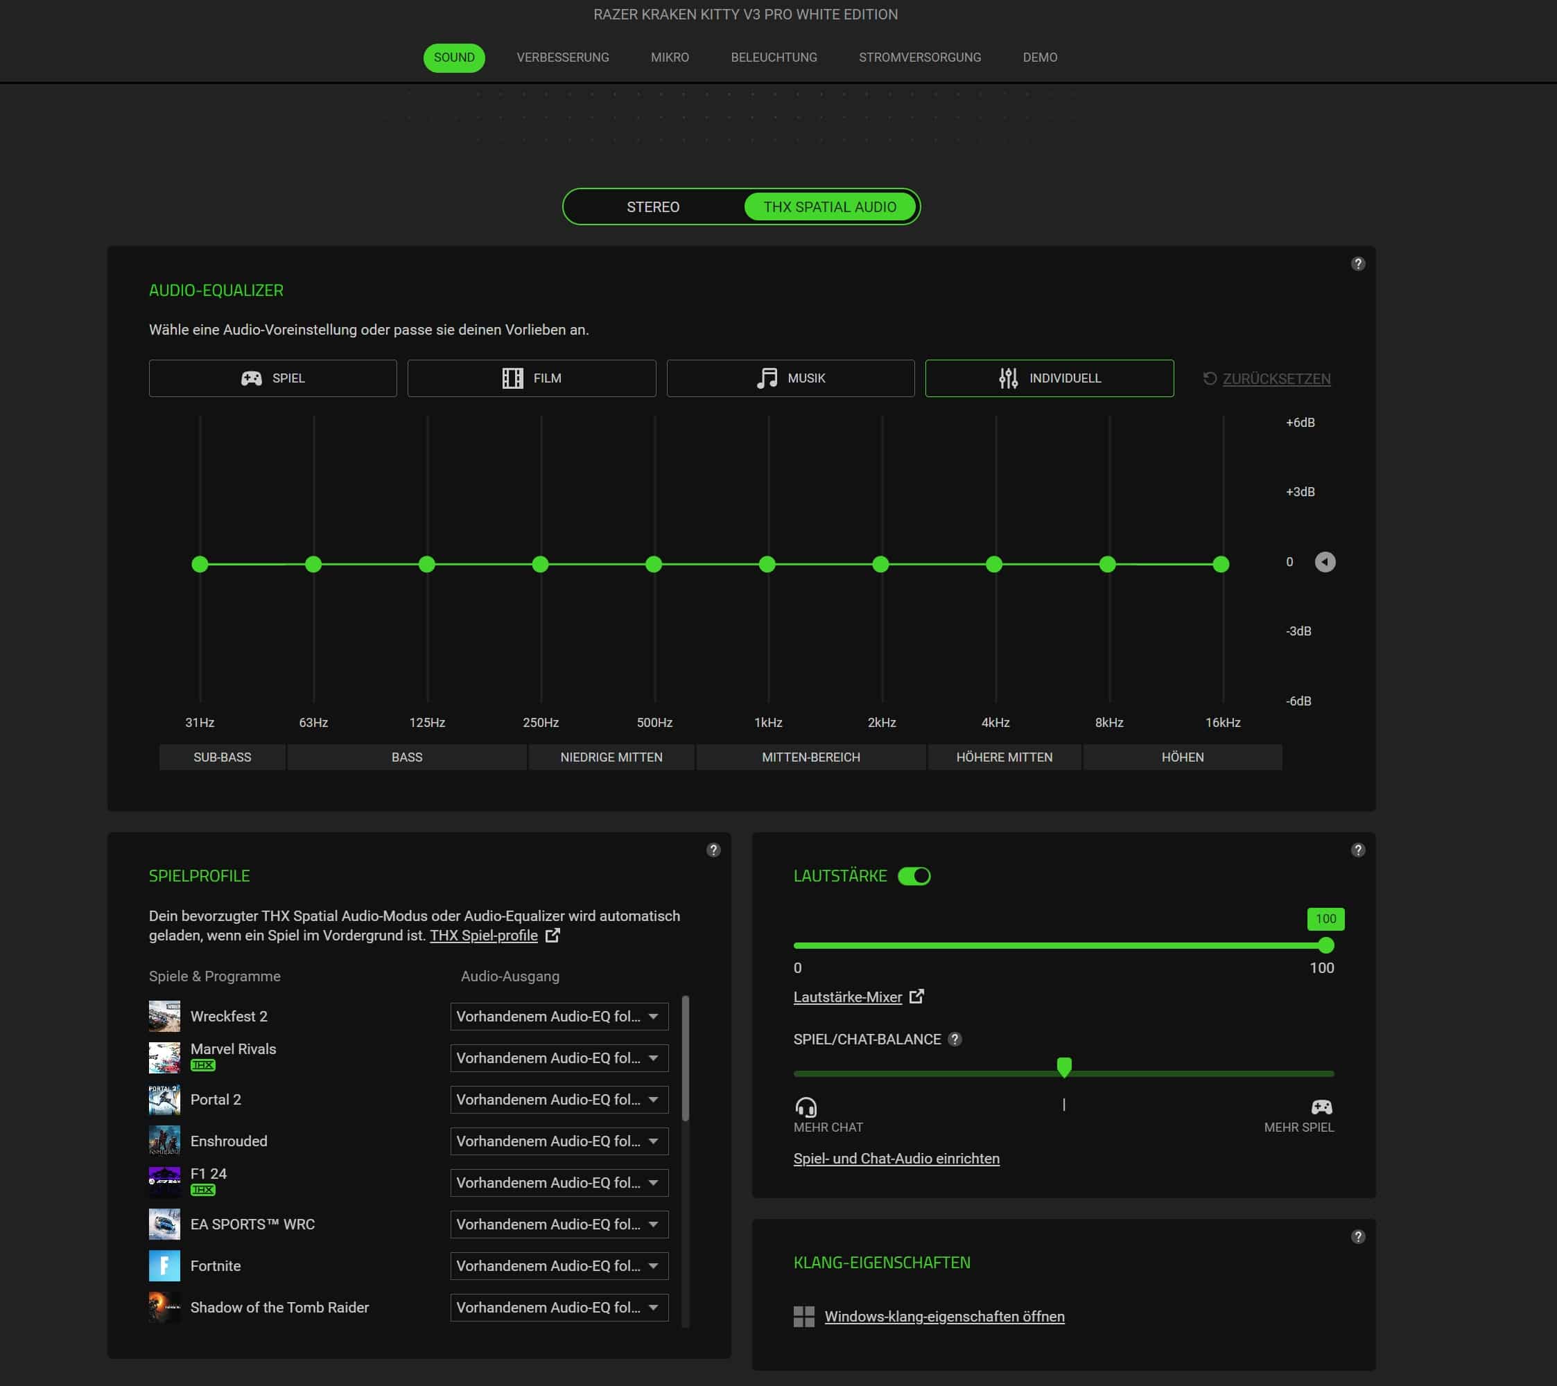
Task: Click the Lautstärke panel help icon
Action: tap(1357, 850)
